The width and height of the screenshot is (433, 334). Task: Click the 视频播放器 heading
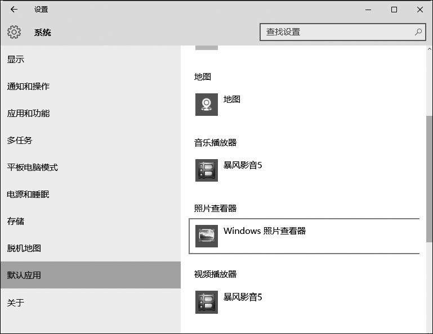pos(216,274)
